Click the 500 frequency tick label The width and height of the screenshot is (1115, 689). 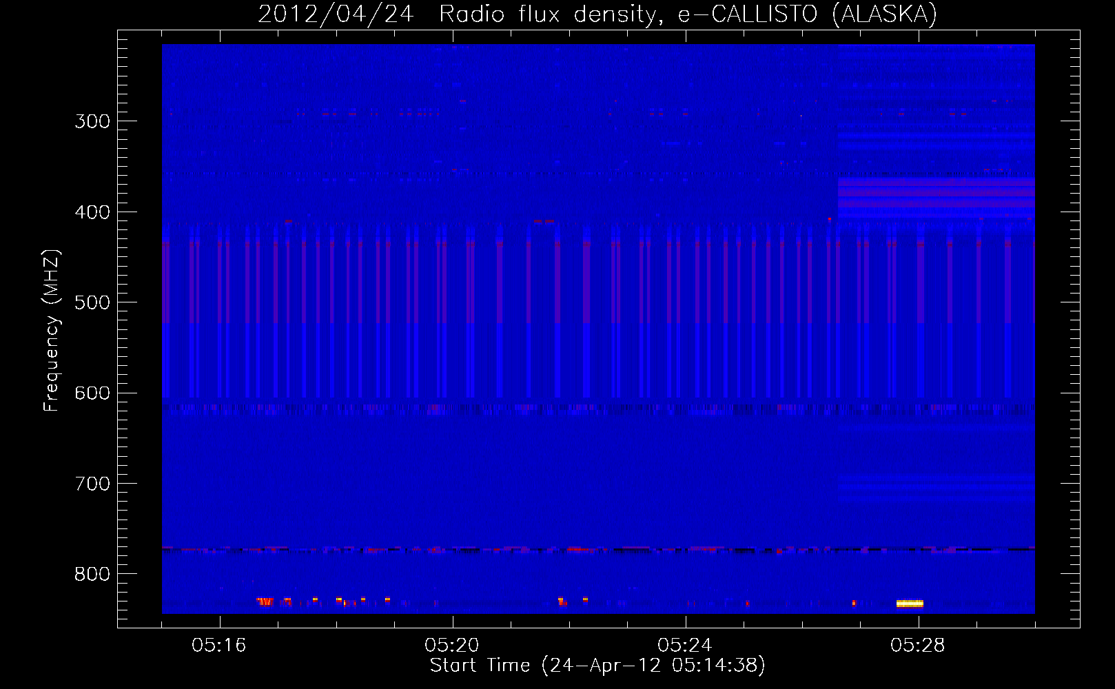click(x=92, y=302)
